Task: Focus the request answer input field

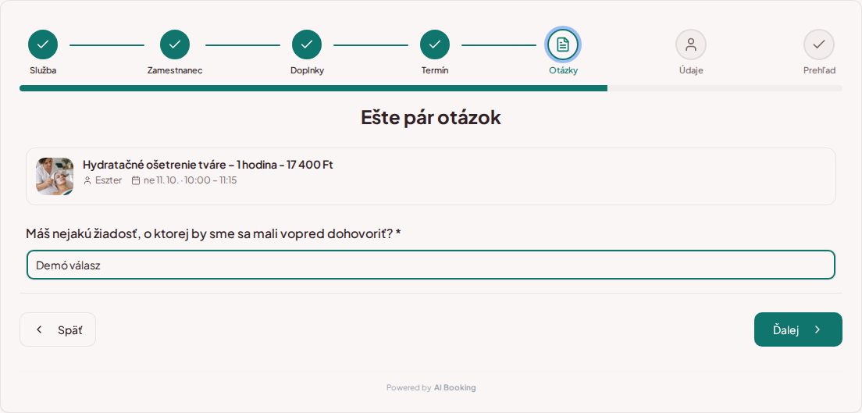Action: (x=431, y=265)
